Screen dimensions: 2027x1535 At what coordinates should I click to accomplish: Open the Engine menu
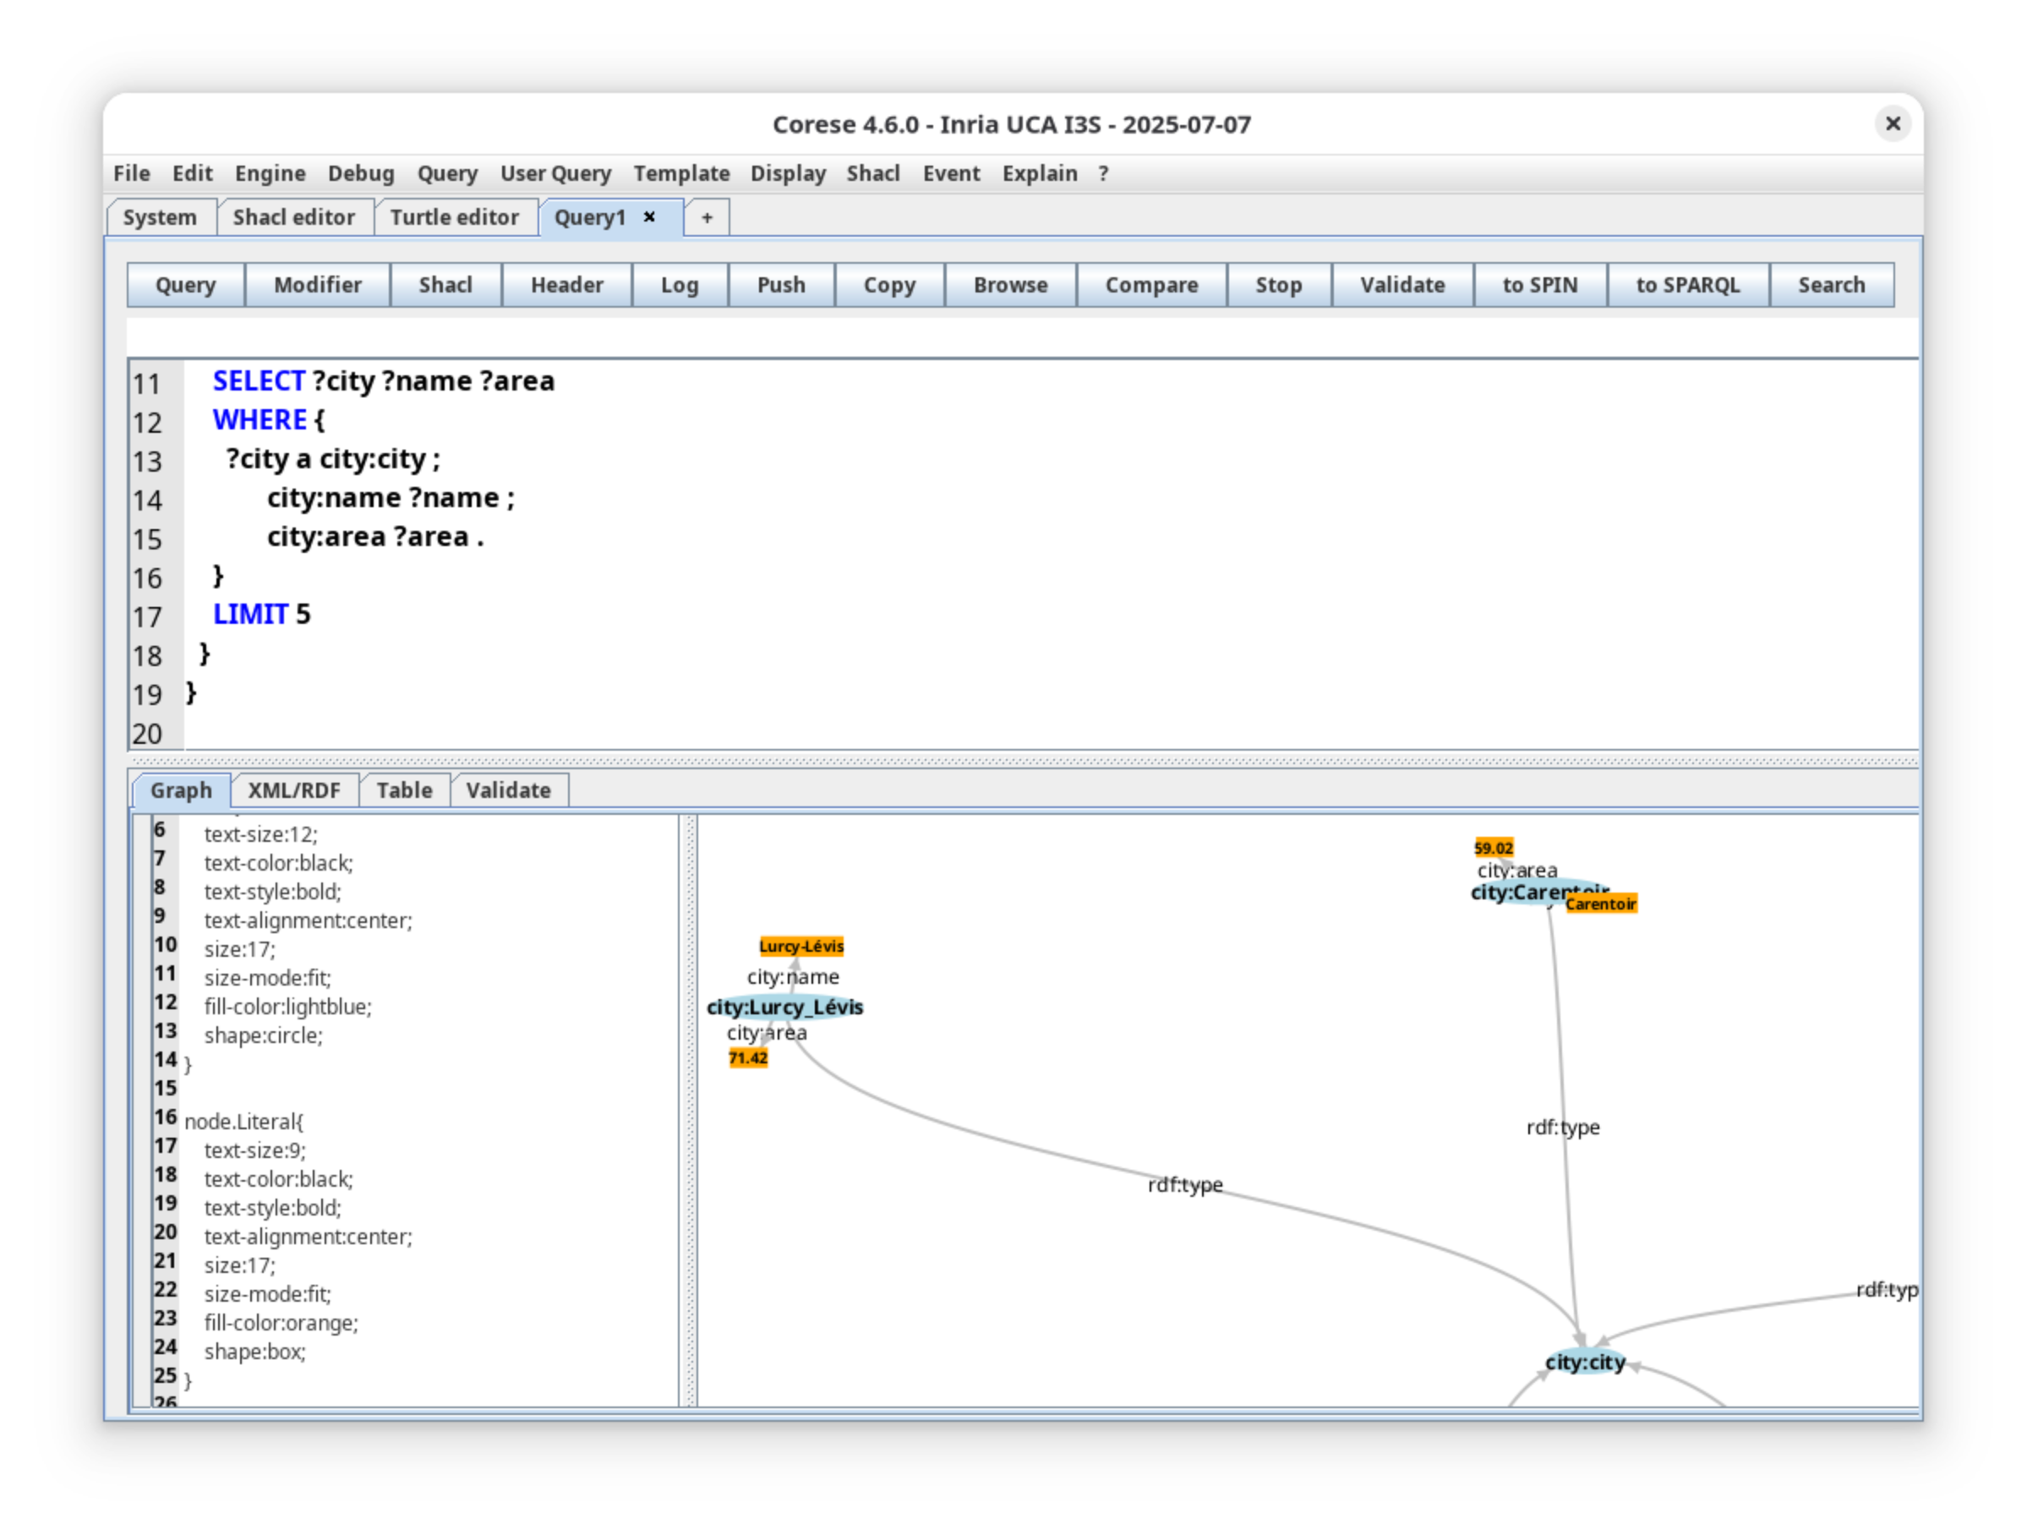270,173
